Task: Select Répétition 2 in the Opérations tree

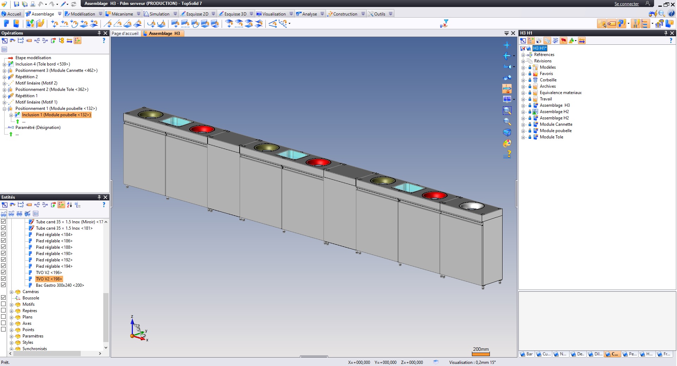Action: [26, 77]
